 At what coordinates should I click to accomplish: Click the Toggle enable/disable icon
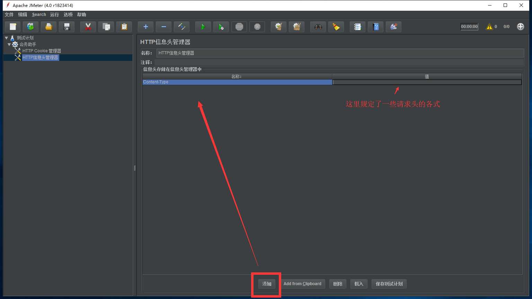click(181, 27)
